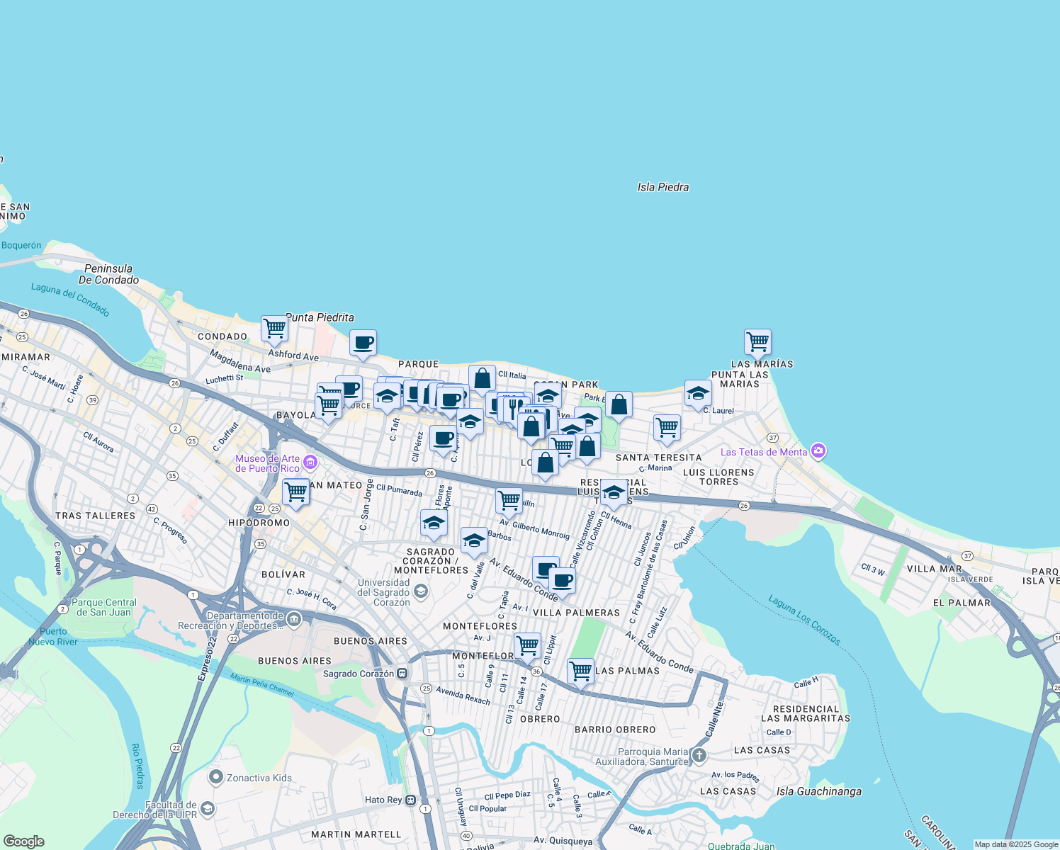
Task: Open the shopping bag pin near Cll Italia
Action: tap(483, 378)
